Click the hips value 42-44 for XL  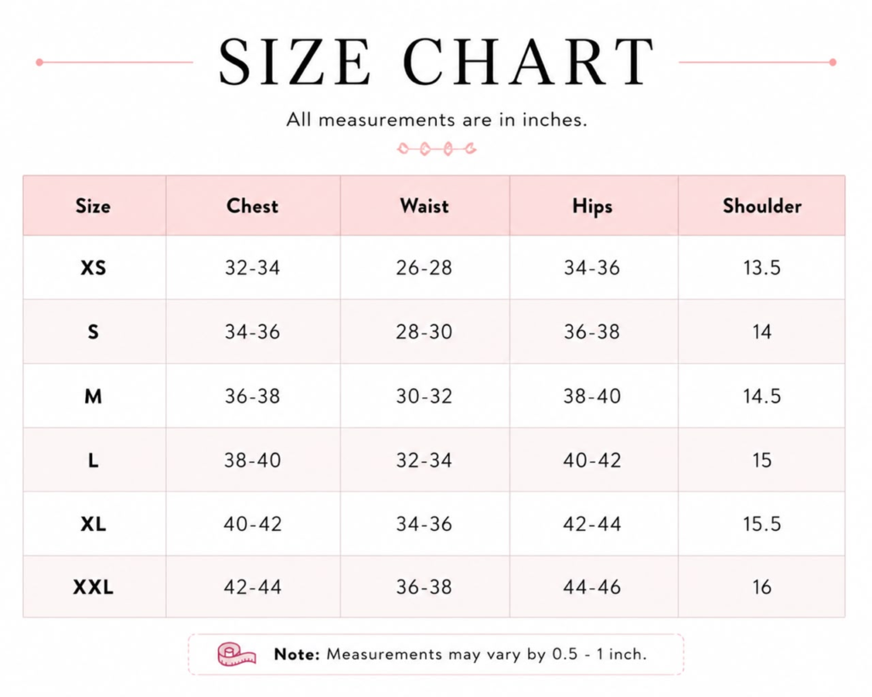coord(593,523)
